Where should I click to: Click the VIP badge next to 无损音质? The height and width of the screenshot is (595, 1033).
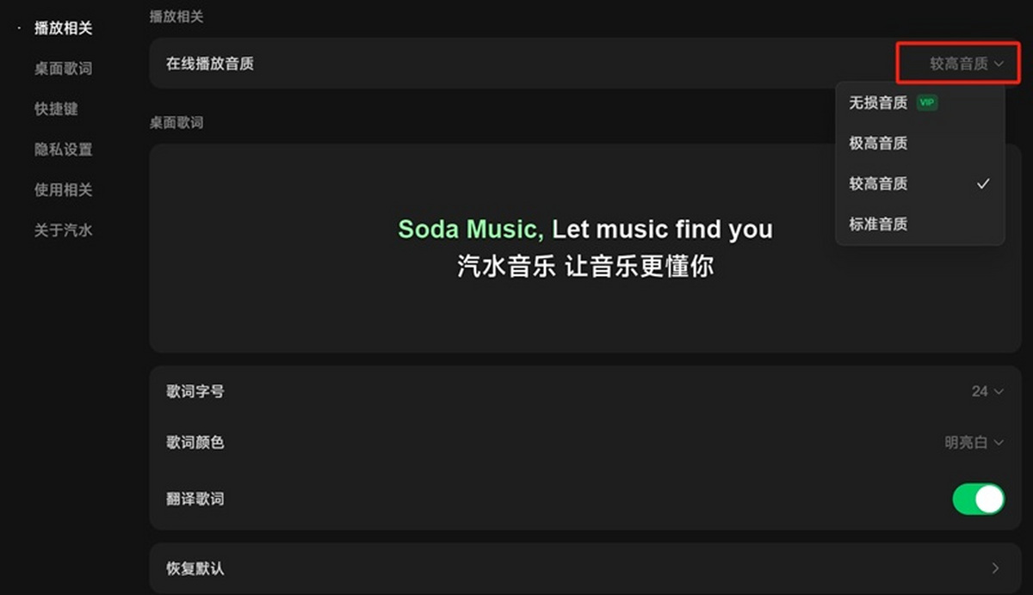click(x=927, y=102)
